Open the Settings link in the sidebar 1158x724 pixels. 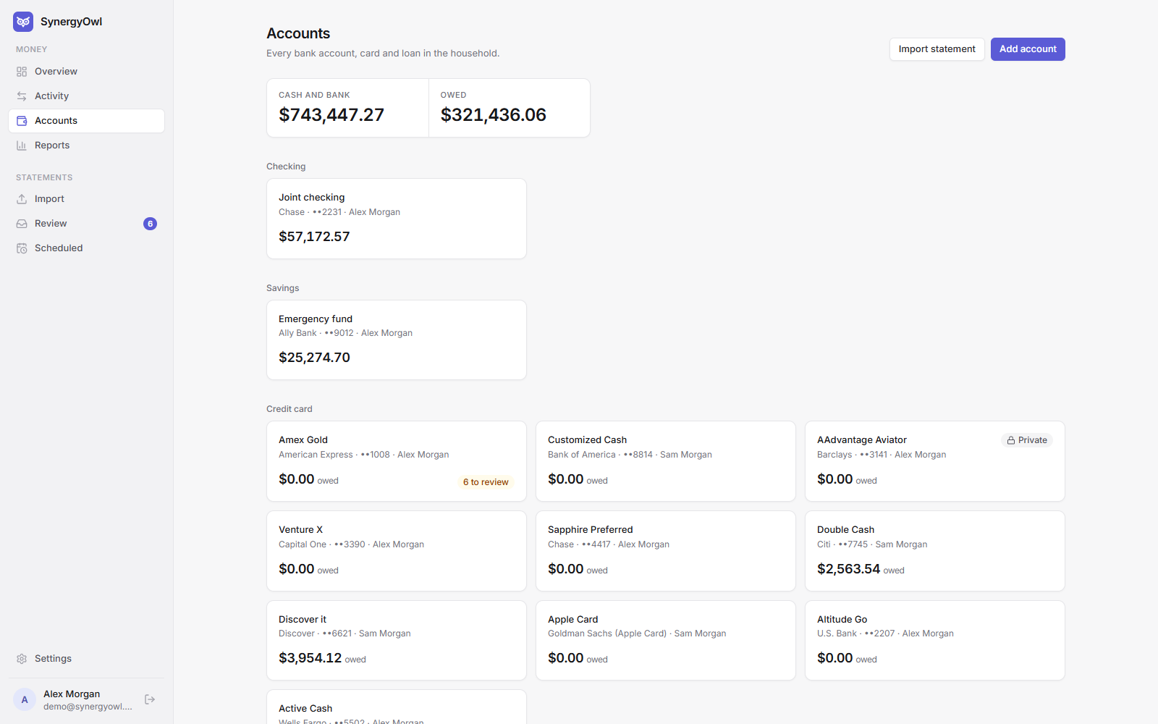(86, 659)
